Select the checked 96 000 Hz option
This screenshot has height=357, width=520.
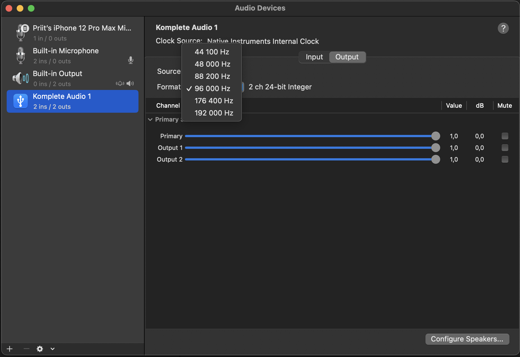(212, 89)
